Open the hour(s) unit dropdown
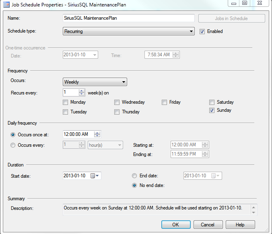Image resolution: width=272 pixels, height=234 pixels. tap(105, 145)
